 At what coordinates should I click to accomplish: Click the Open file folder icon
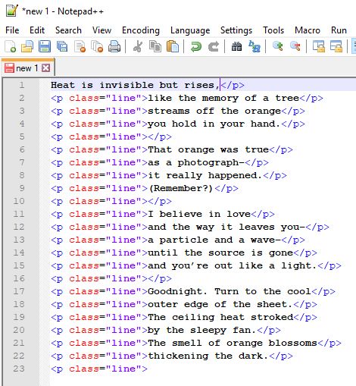[27, 46]
